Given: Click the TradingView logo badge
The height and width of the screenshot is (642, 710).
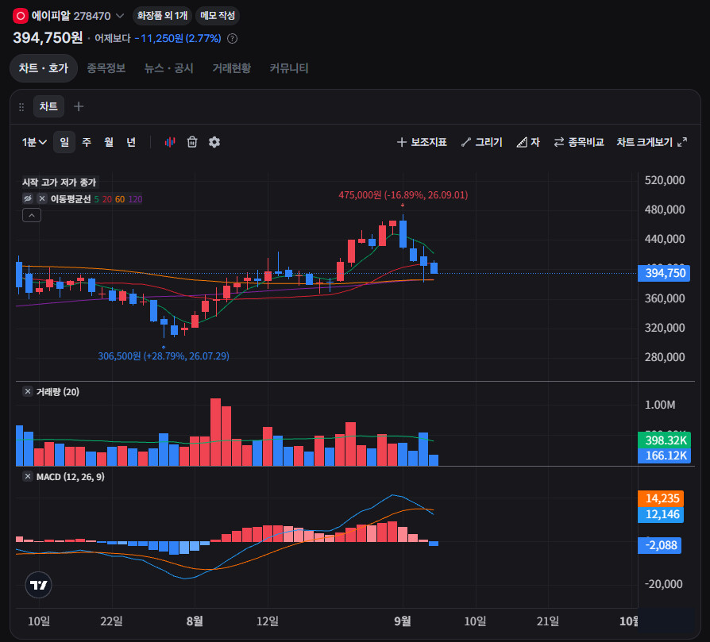Looking at the screenshot, I should click(x=38, y=585).
